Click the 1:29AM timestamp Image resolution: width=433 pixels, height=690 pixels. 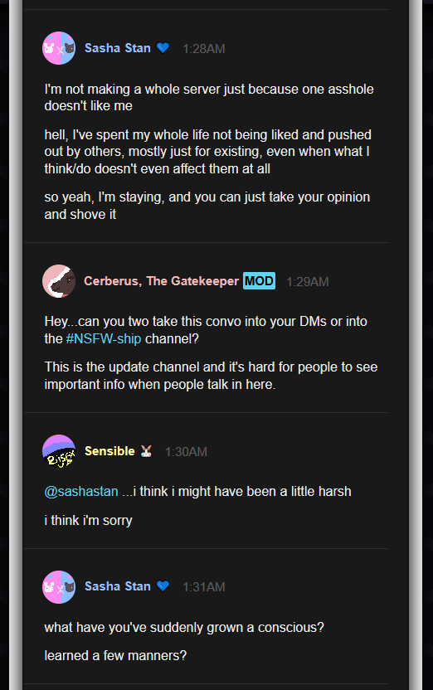pos(308,282)
